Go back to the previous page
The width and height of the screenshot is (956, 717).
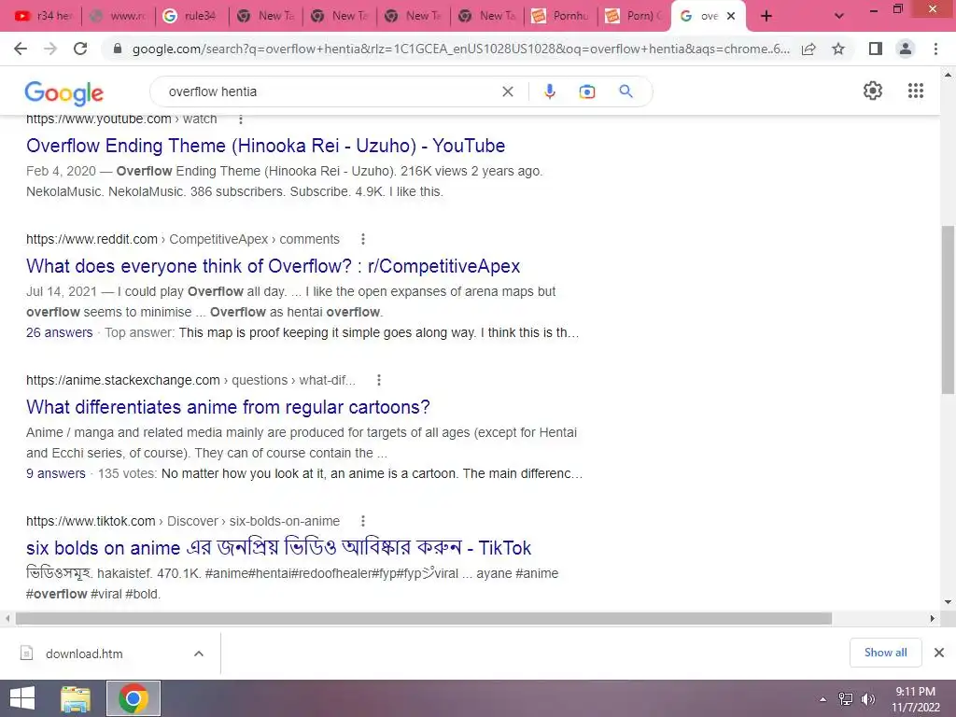click(x=21, y=49)
